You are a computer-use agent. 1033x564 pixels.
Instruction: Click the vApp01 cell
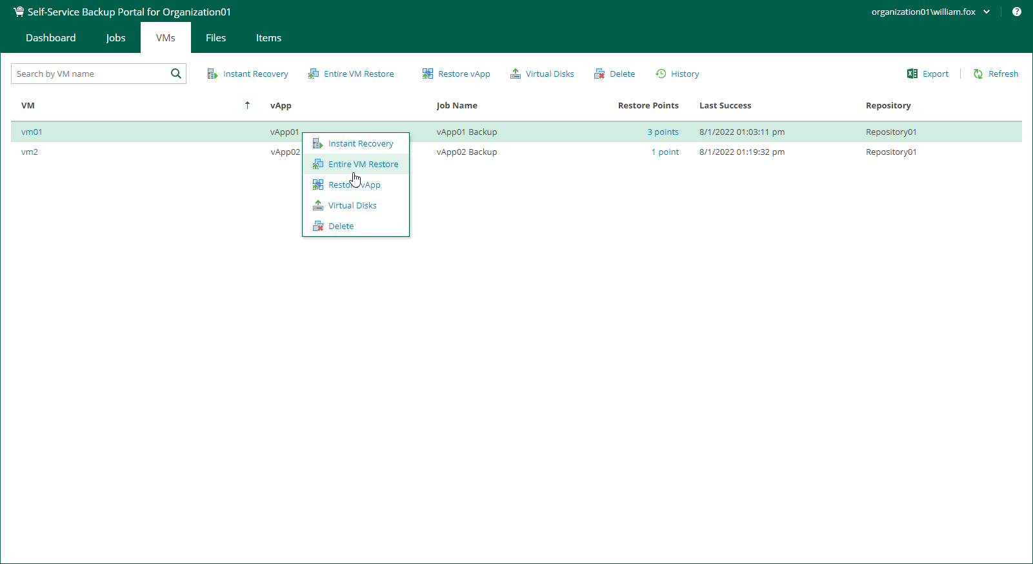point(285,132)
